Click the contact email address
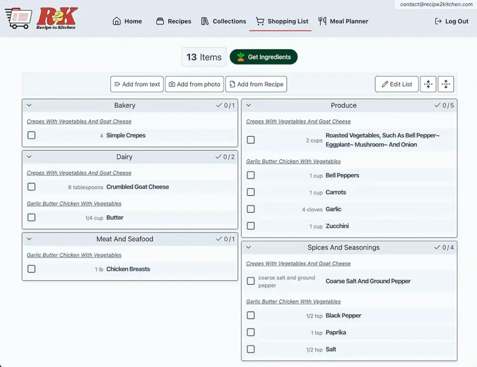Viewport: 477px width, 367px height. coord(436,4)
